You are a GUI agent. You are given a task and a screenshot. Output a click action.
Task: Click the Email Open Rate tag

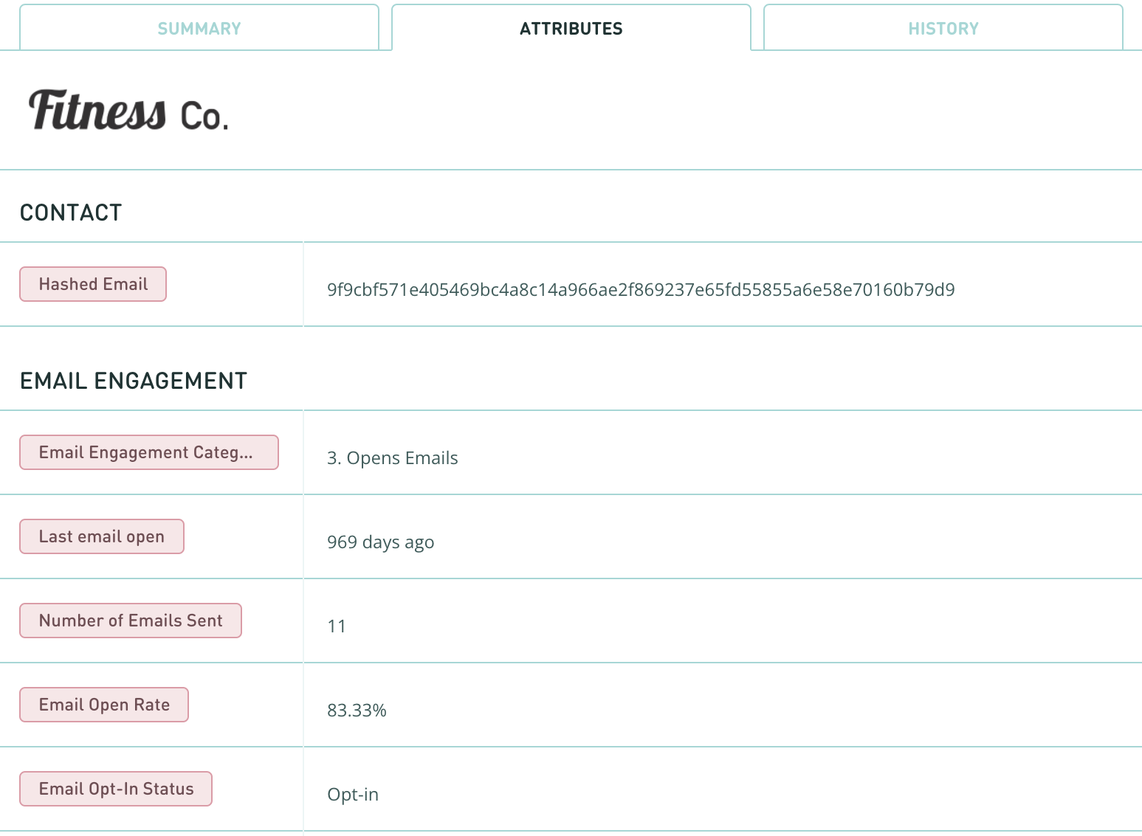tap(104, 705)
